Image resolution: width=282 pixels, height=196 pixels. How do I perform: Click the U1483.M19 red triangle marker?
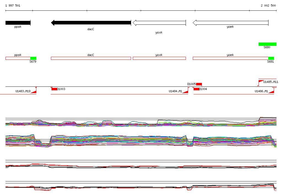coord(34,92)
